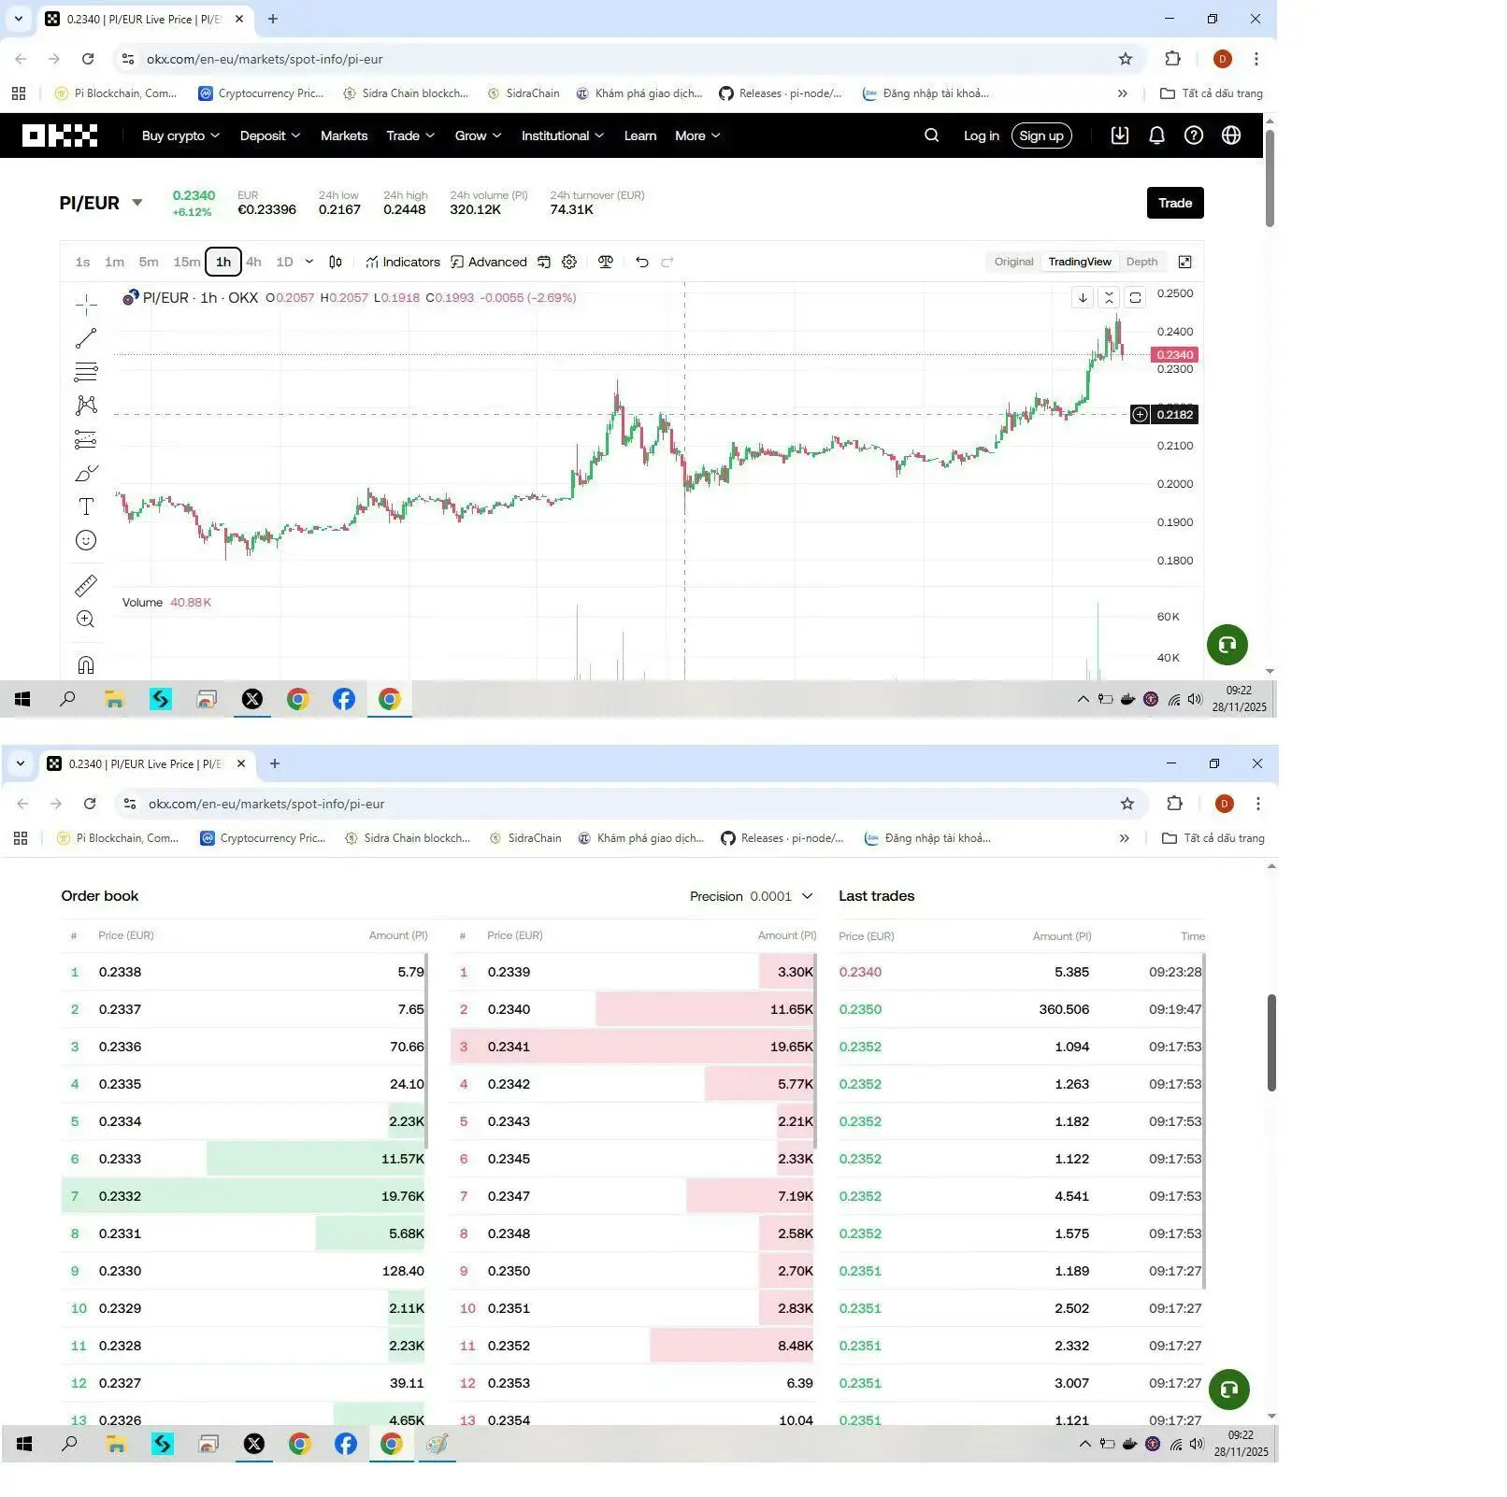This screenshot has width=1507, height=1497.
Task: Click the OKX logo
Action: point(60,136)
